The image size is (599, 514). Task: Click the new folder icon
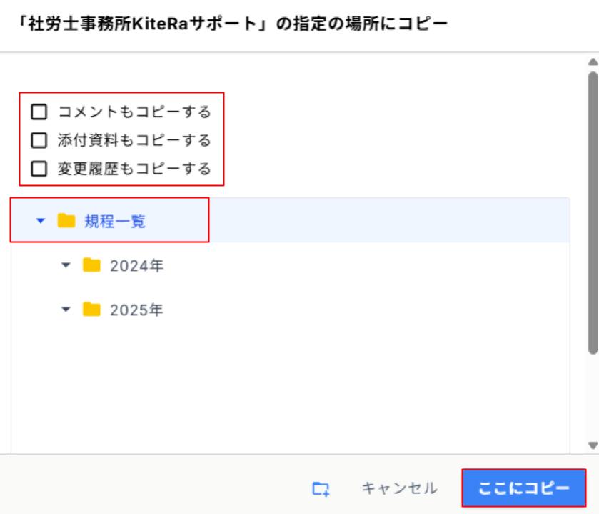pyautogui.click(x=321, y=489)
